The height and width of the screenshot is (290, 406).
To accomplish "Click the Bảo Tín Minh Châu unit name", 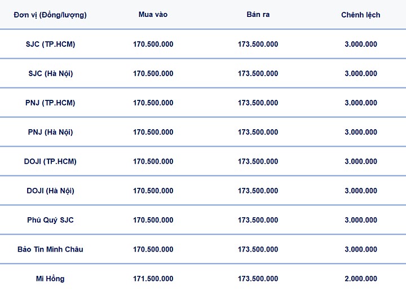I will [x=50, y=249].
